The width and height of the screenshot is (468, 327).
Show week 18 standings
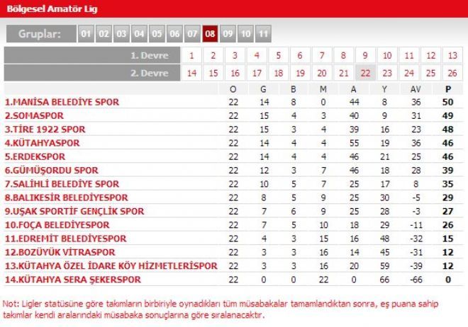(x=279, y=73)
